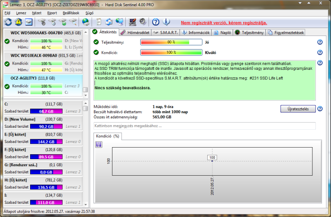Save the Kondíció graph with floppy icon

point(98,144)
